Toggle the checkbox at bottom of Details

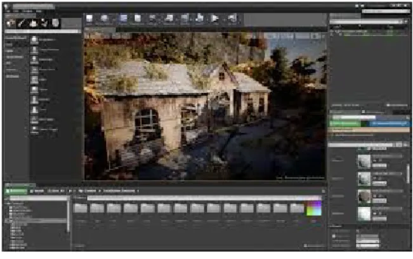tap(334, 236)
